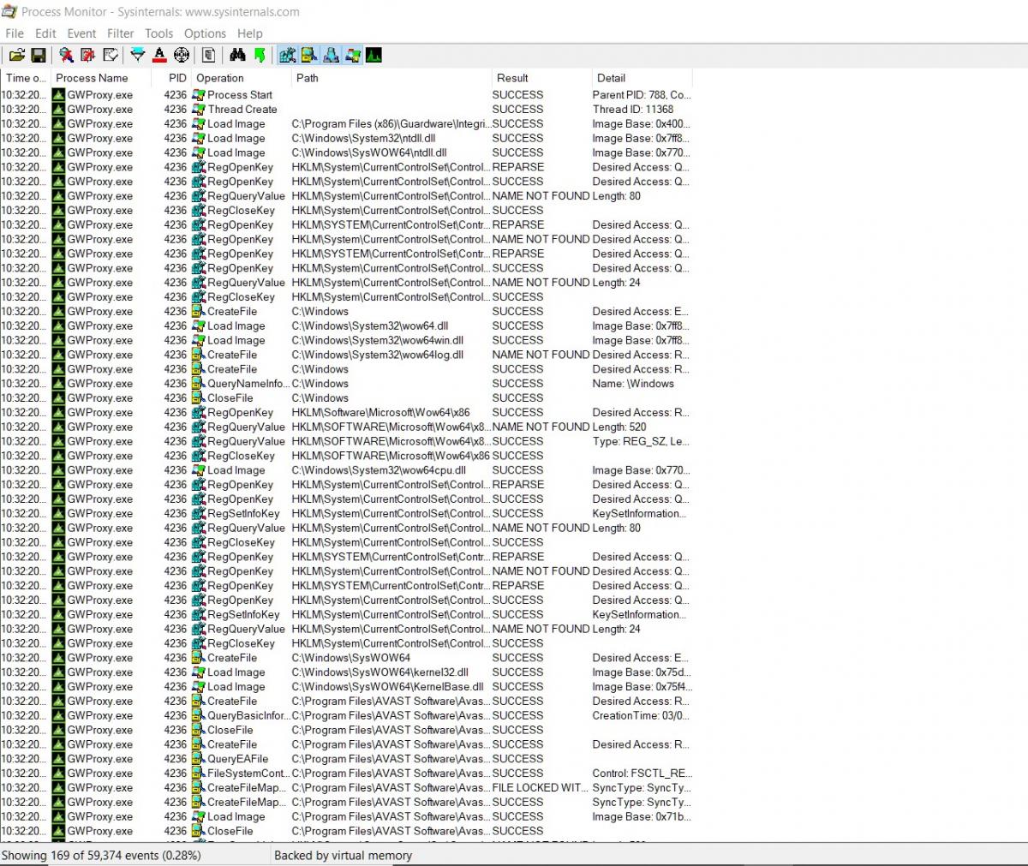Open the Help menu

tap(250, 33)
